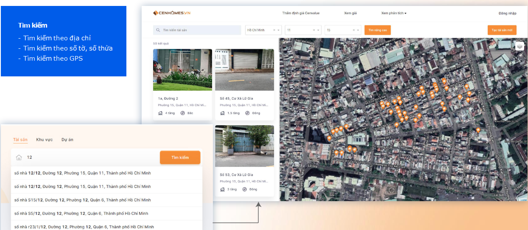Select the Dự án tab
Screen dimensions: 528x230
(67, 140)
